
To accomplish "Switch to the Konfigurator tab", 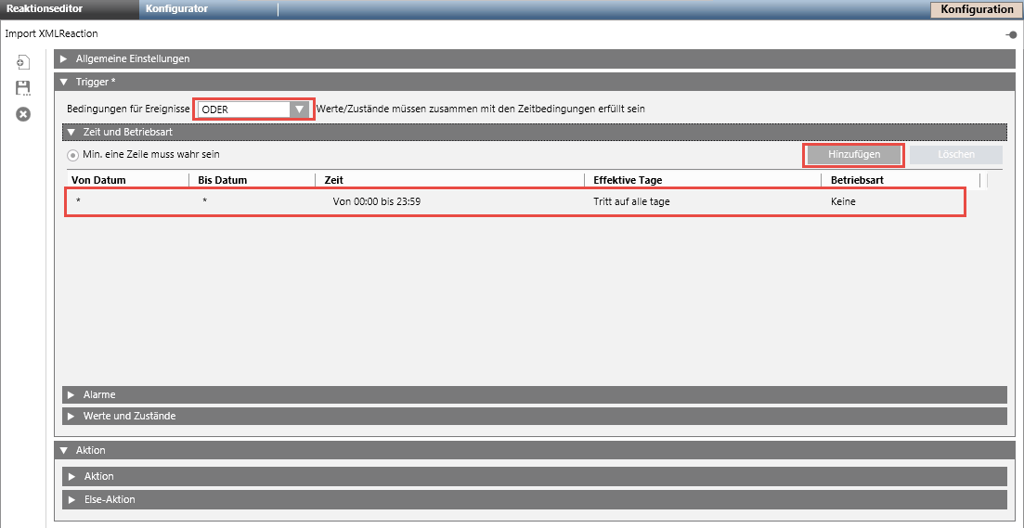I will coord(176,9).
